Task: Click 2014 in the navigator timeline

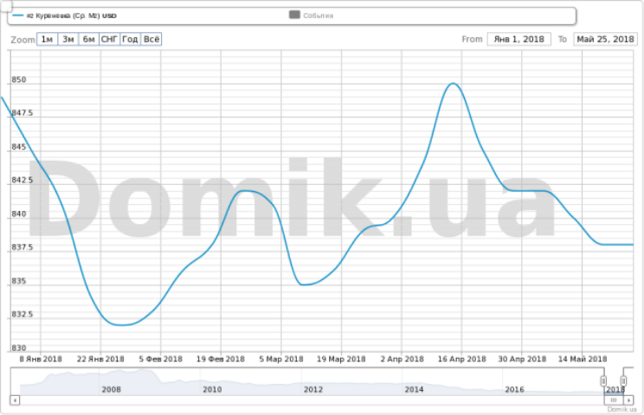Action: point(414,390)
